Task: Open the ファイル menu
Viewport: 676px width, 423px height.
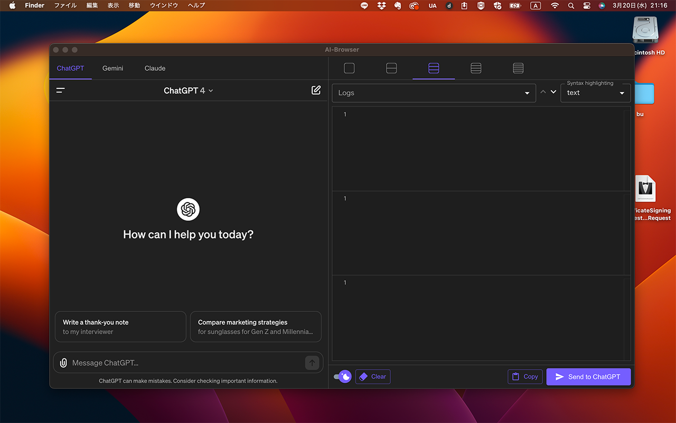Action: pyautogui.click(x=65, y=6)
